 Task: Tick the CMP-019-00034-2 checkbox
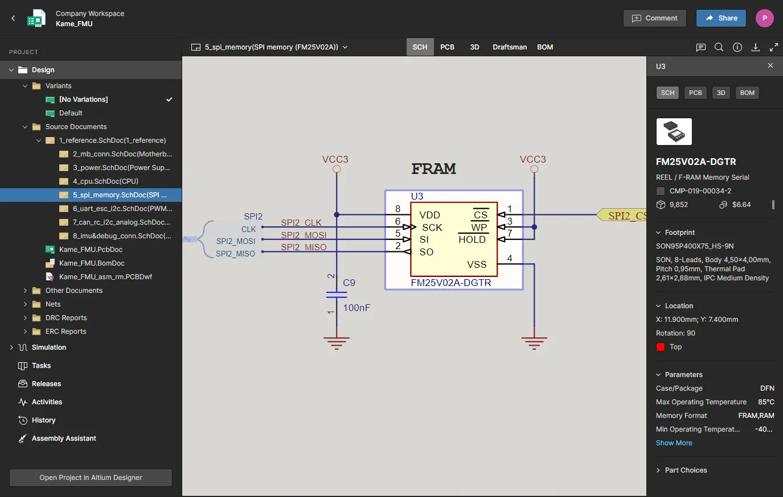click(x=661, y=191)
